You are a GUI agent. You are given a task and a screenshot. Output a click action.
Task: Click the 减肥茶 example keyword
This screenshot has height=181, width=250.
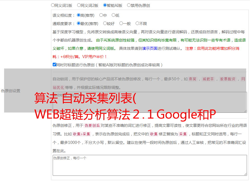(x=208, y=79)
